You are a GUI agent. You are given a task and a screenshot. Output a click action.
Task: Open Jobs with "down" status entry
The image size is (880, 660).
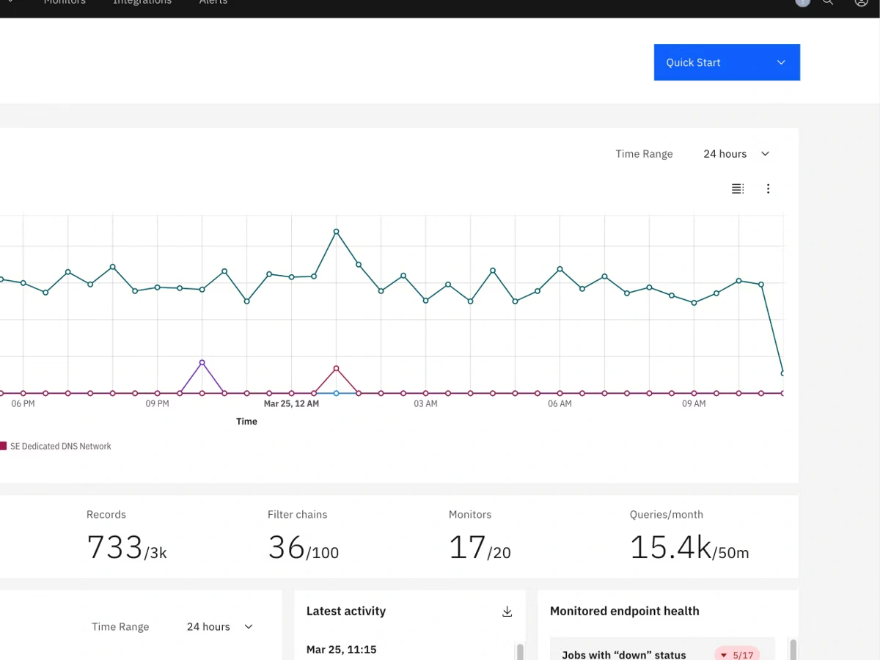click(623, 654)
